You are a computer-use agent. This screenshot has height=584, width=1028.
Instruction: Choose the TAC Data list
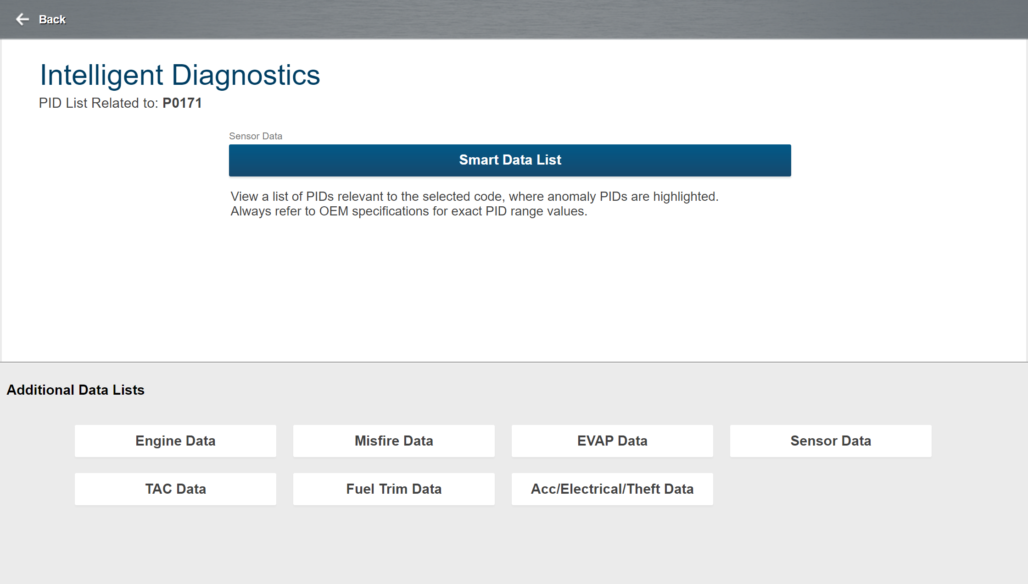coord(175,489)
